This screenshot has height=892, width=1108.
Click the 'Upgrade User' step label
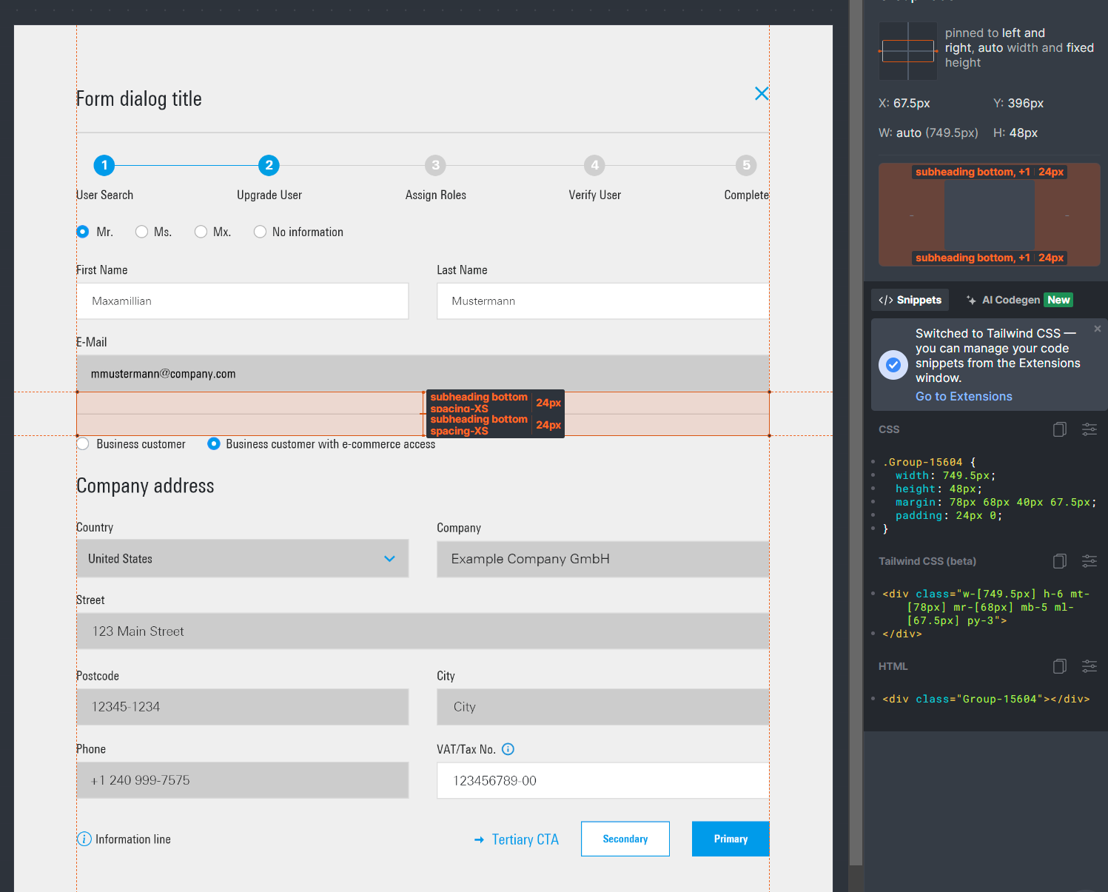click(x=269, y=195)
